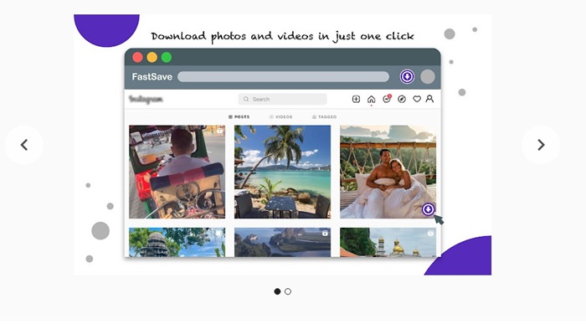Viewport: 586px width, 324px height.
Task: Switch to the POSTS tab
Action: 239,117
